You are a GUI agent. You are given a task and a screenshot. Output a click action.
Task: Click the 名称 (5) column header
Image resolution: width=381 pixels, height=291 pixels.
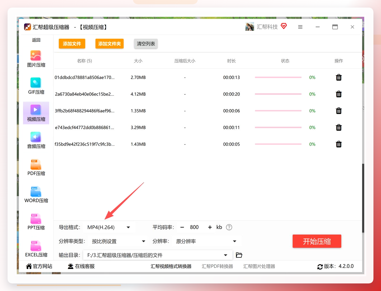point(84,61)
